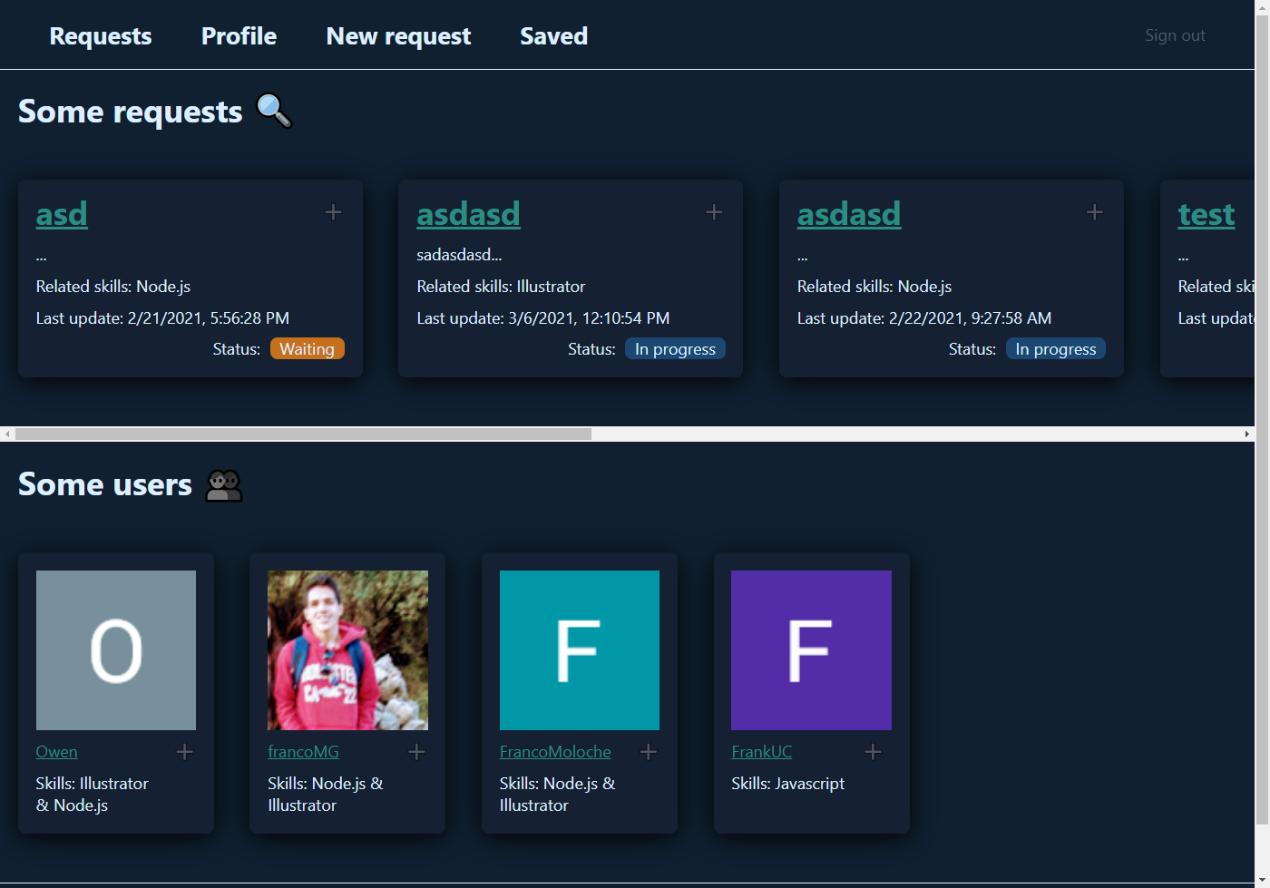1270x888 pixels.
Task: Sign out of the account
Action: coord(1174,35)
